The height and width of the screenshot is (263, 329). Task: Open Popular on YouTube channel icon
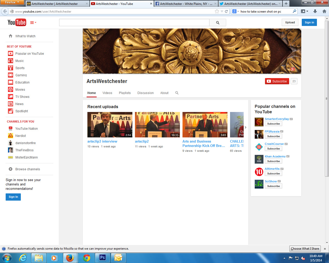coord(11,53)
